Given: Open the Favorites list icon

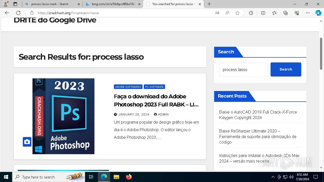Looking at the screenshot, I should [274, 13].
